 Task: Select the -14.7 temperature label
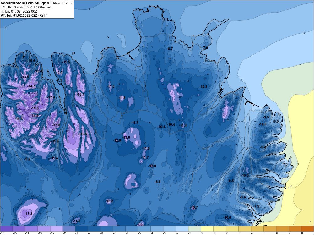coord(31,86)
